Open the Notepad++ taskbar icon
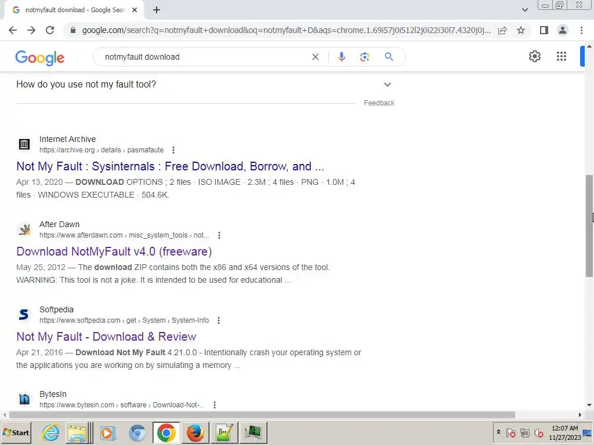Viewport: 594px width, 445px height. coord(224,432)
